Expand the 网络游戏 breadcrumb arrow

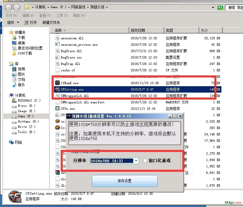coord(88,7)
